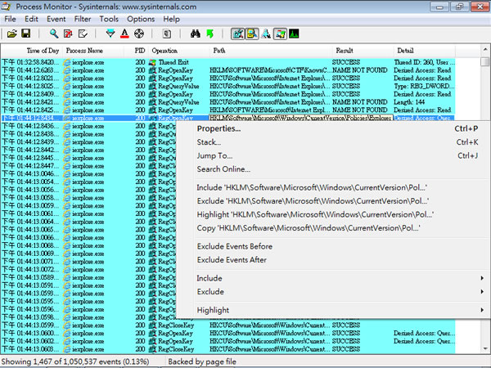
Task: Click the scrollbar down arrow
Action: [485, 348]
